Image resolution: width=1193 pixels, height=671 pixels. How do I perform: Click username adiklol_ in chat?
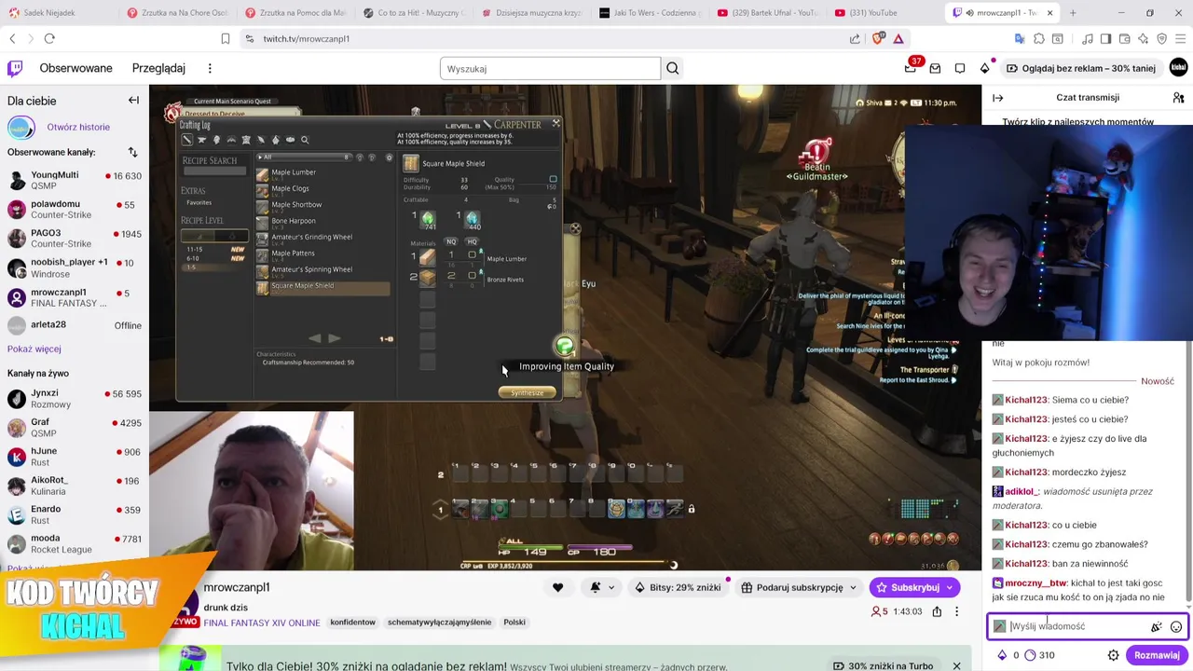(x=1022, y=491)
